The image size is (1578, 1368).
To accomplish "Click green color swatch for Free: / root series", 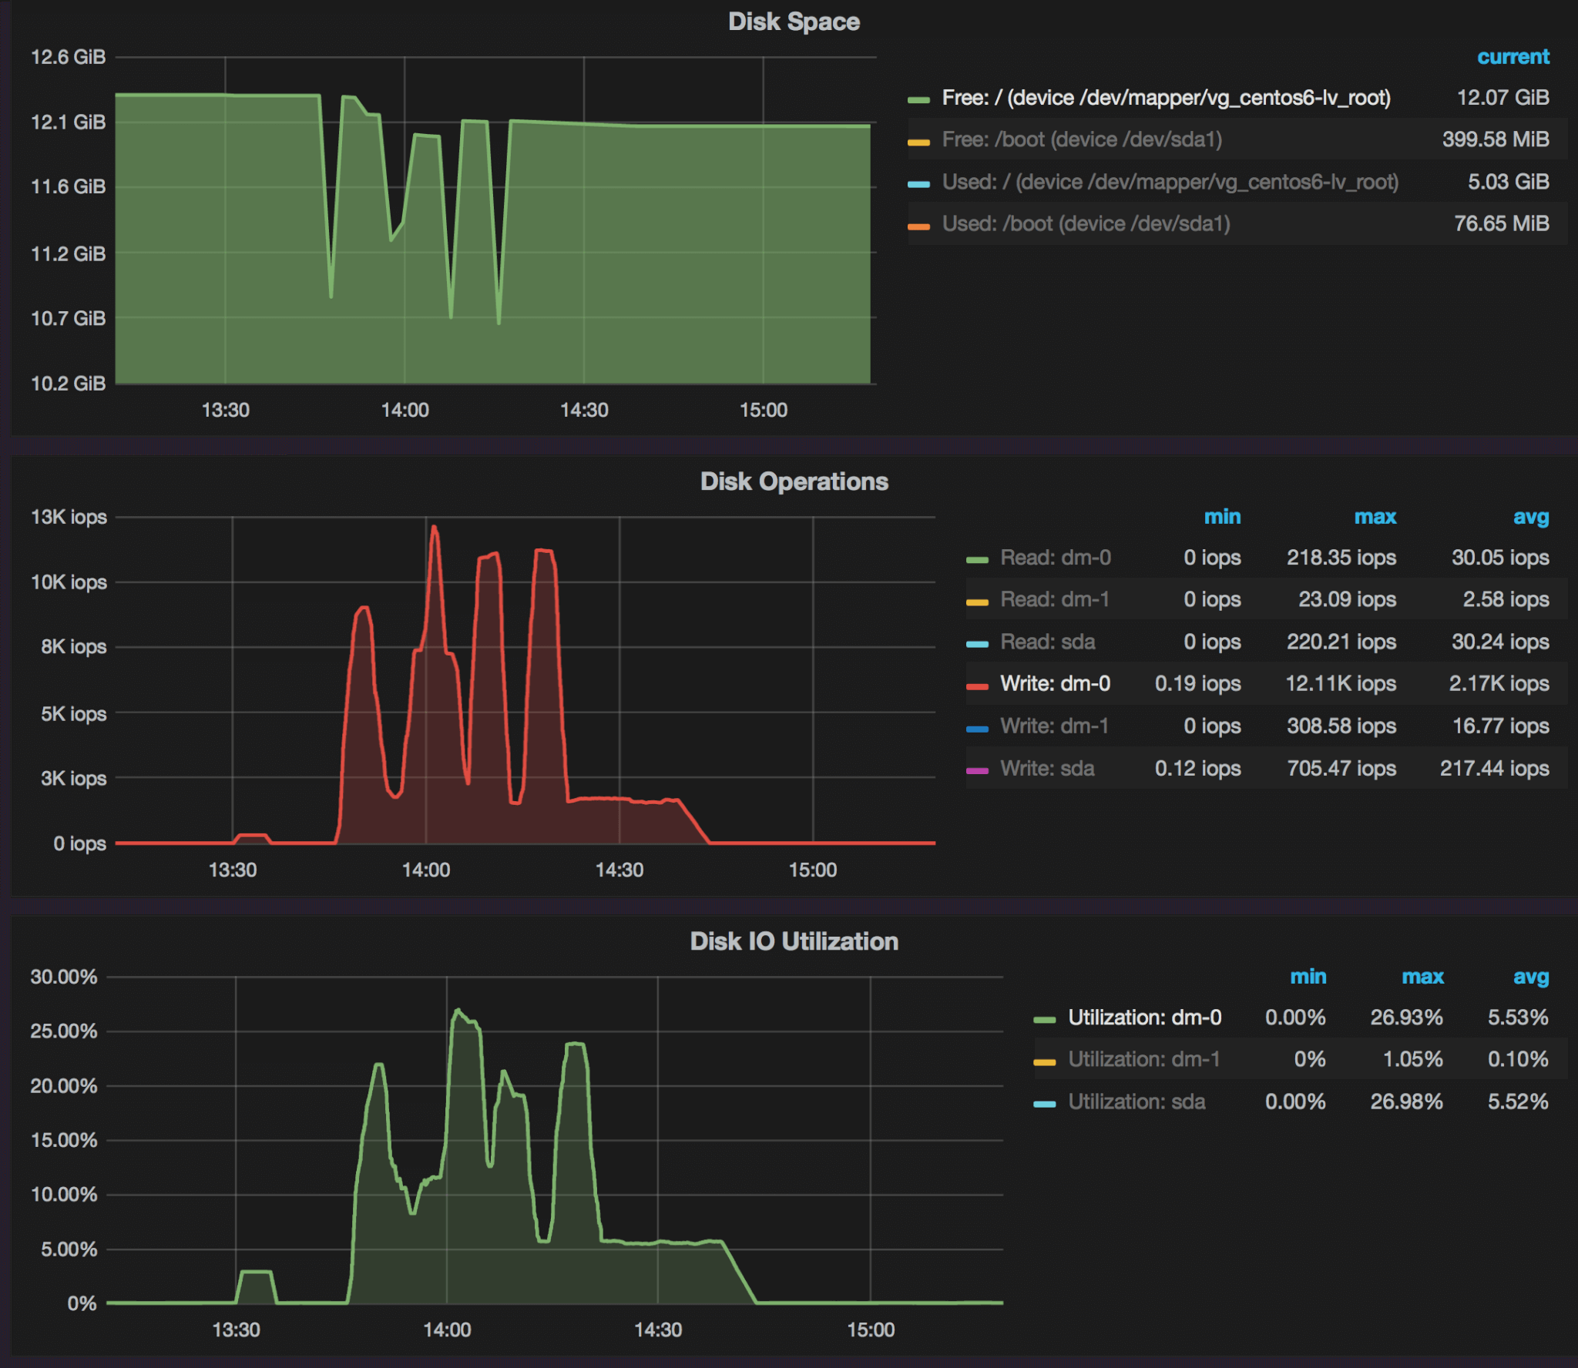I will coord(918,100).
